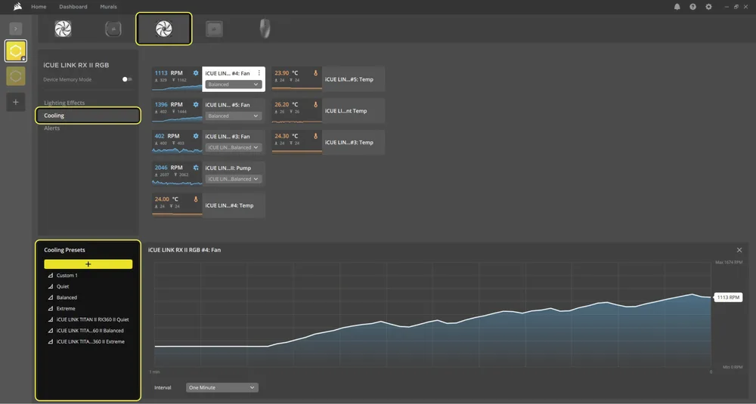The height and width of the screenshot is (404, 756).
Task: Select the mouse device icon
Action: pyautogui.click(x=265, y=29)
